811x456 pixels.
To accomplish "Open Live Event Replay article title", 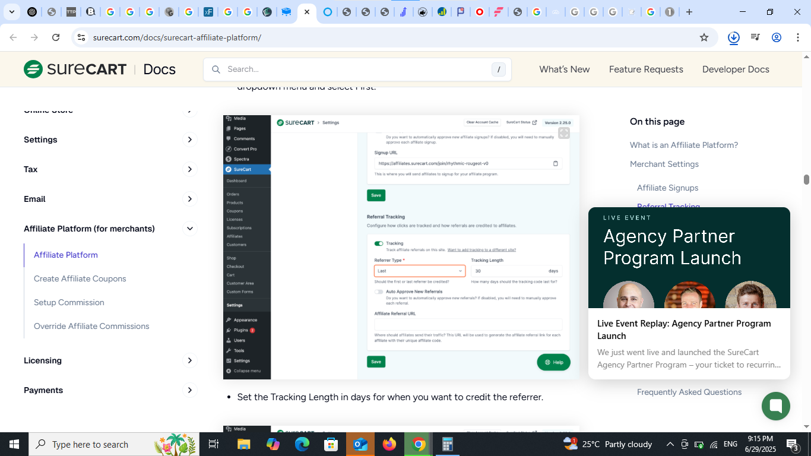I will pyautogui.click(x=684, y=330).
